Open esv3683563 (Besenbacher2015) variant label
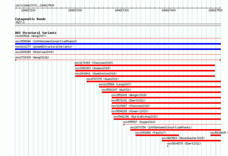228x156 pixels. click(183, 138)
